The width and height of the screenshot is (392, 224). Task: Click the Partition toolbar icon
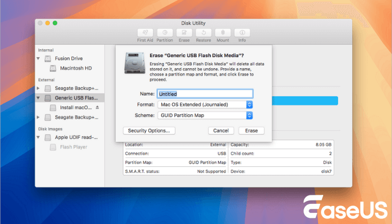[x=165, y=33]
